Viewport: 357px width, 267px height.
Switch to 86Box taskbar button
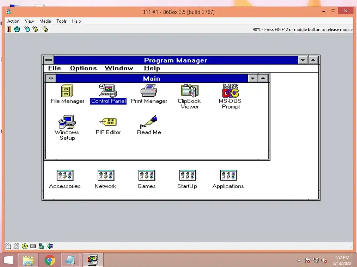(x=93, y=260)
